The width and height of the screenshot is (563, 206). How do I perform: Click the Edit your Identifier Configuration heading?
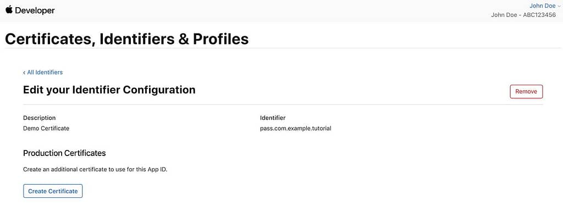pyautogui.click(x=109, y=90)
